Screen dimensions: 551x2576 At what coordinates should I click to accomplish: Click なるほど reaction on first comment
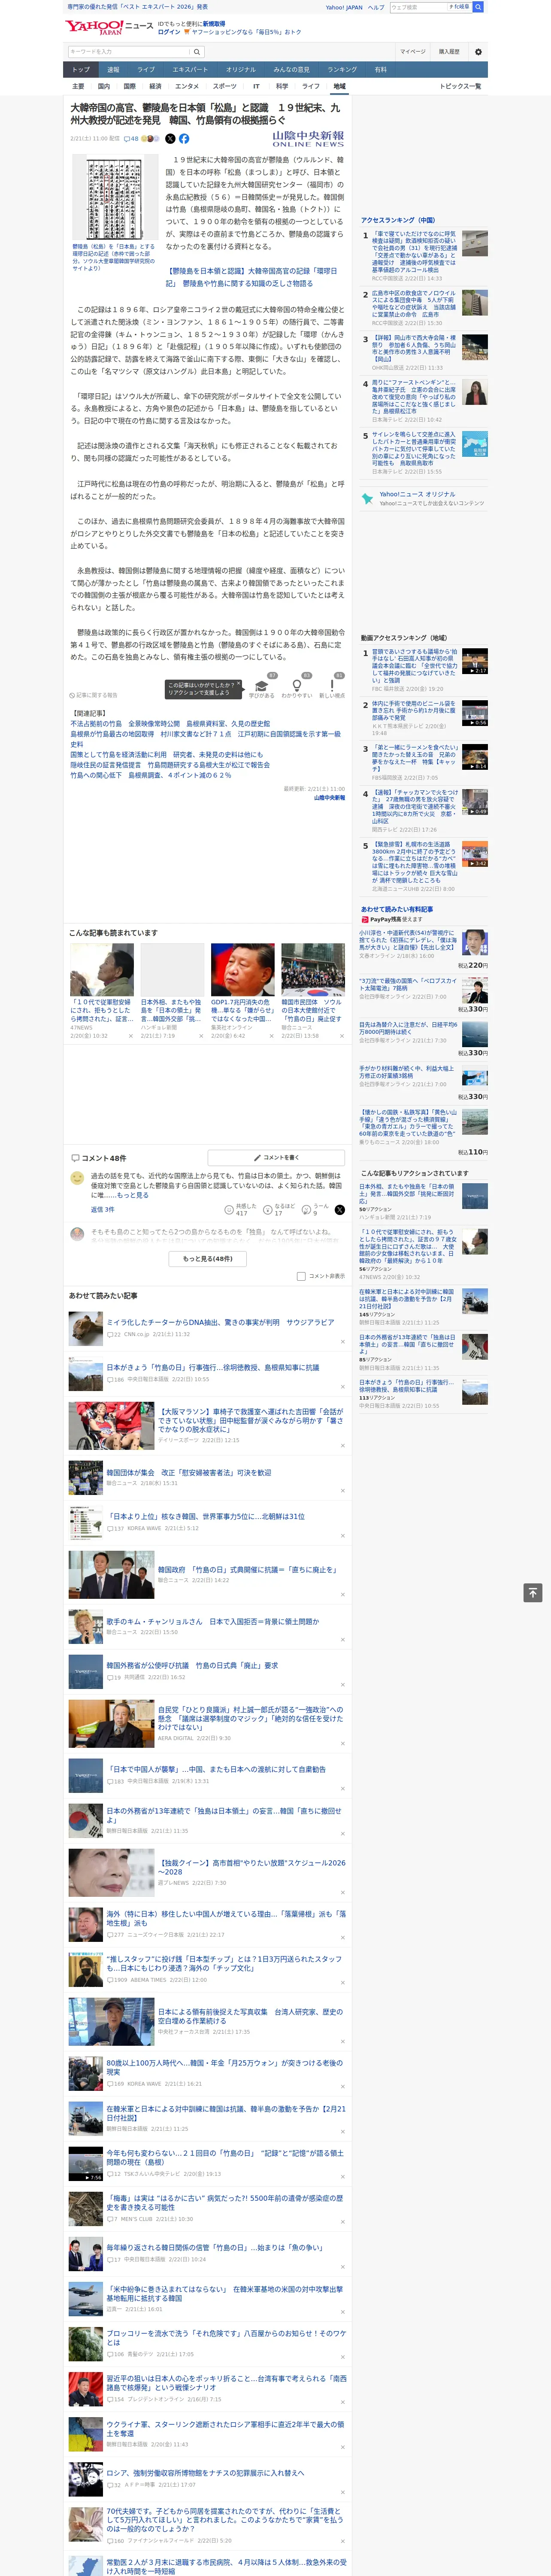click(278, 1210)
